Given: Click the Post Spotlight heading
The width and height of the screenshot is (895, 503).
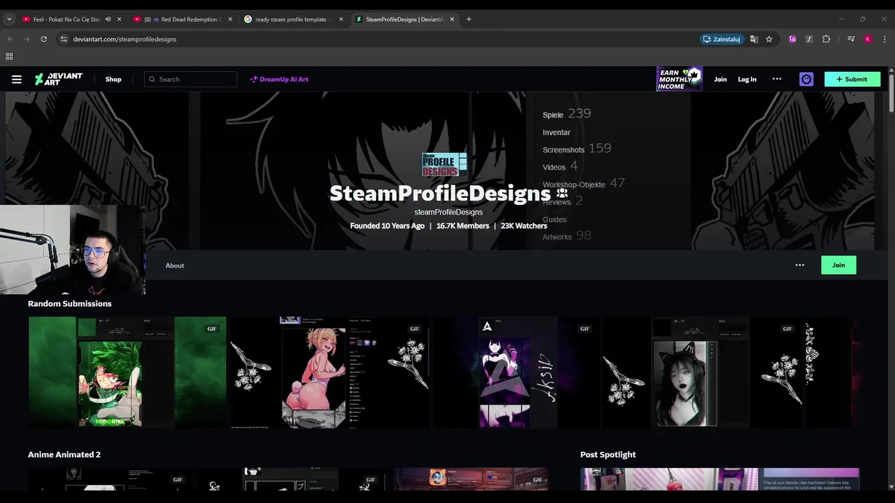Looking at the screenshot, I should (x=608, y=455).
